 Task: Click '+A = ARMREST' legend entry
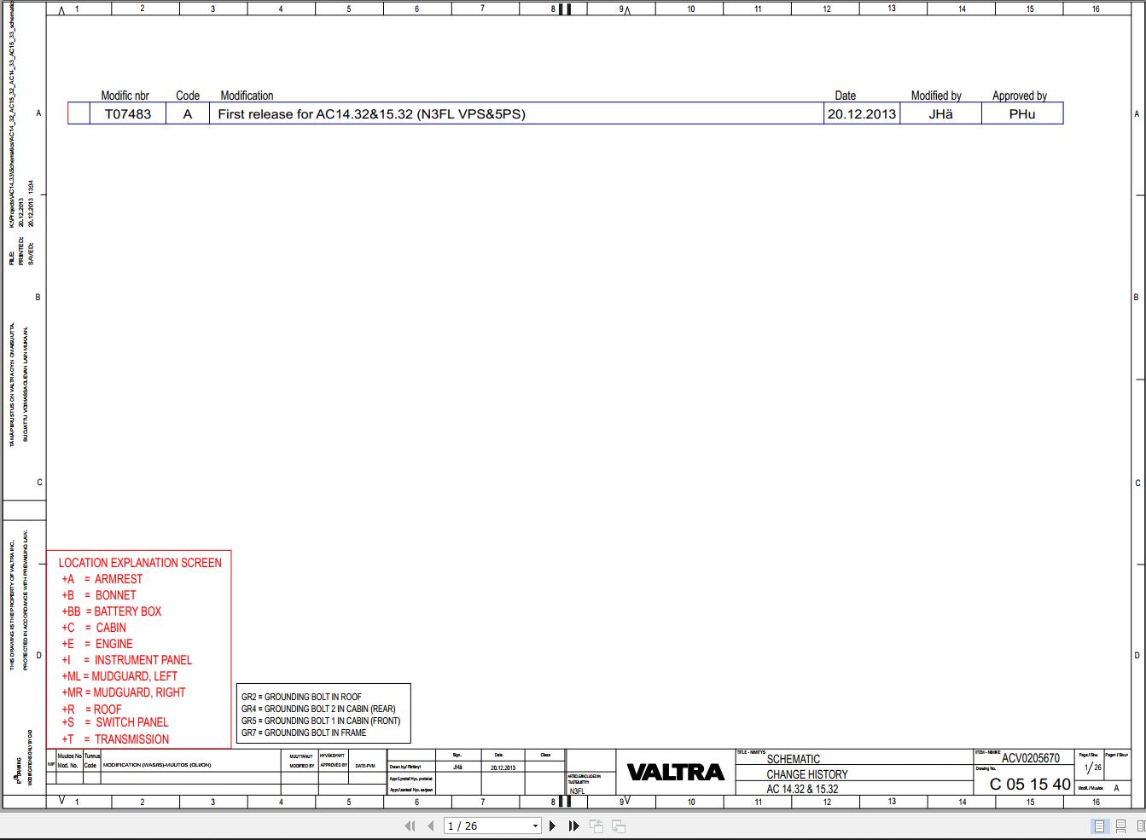click(102, 579)
